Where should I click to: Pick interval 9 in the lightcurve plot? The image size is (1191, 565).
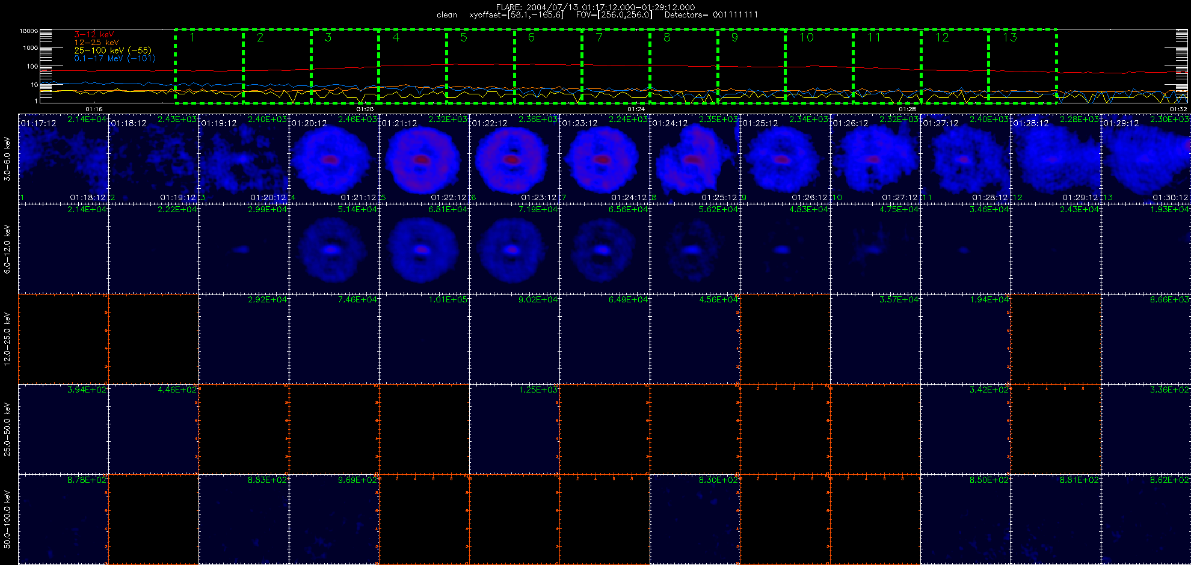pyautogui.click(x=751, y=66)
